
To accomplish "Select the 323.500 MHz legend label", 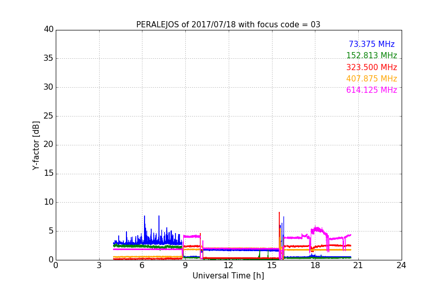I will pos(372,67).
